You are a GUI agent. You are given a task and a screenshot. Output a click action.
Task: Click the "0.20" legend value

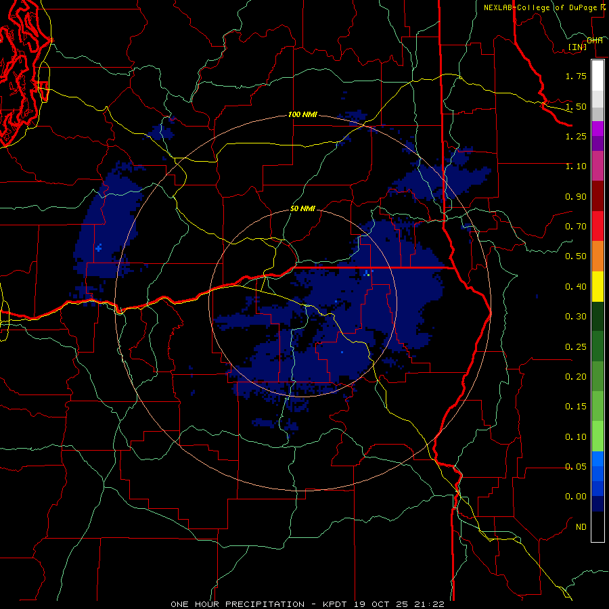click(x=576, y=377)
